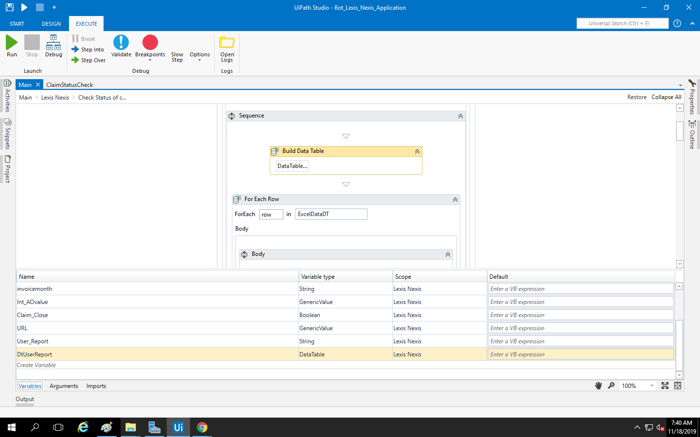This screenshot has height=437, width=700.
Task: Switch to the ClaimStatusCheck tab
Action: tap(70, 84)
